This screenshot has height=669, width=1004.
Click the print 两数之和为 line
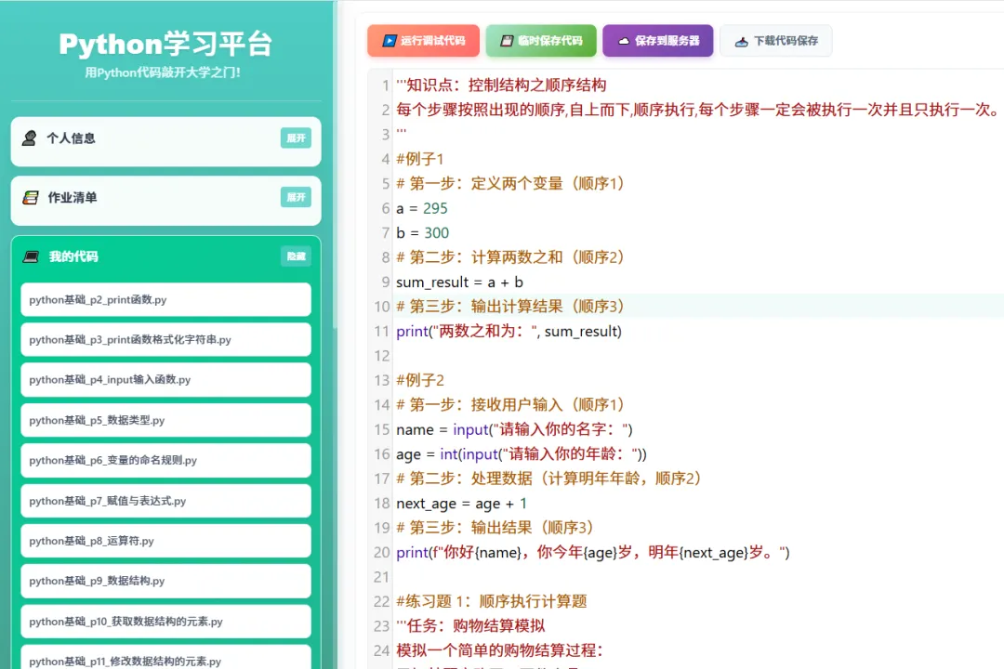(509, 331)
